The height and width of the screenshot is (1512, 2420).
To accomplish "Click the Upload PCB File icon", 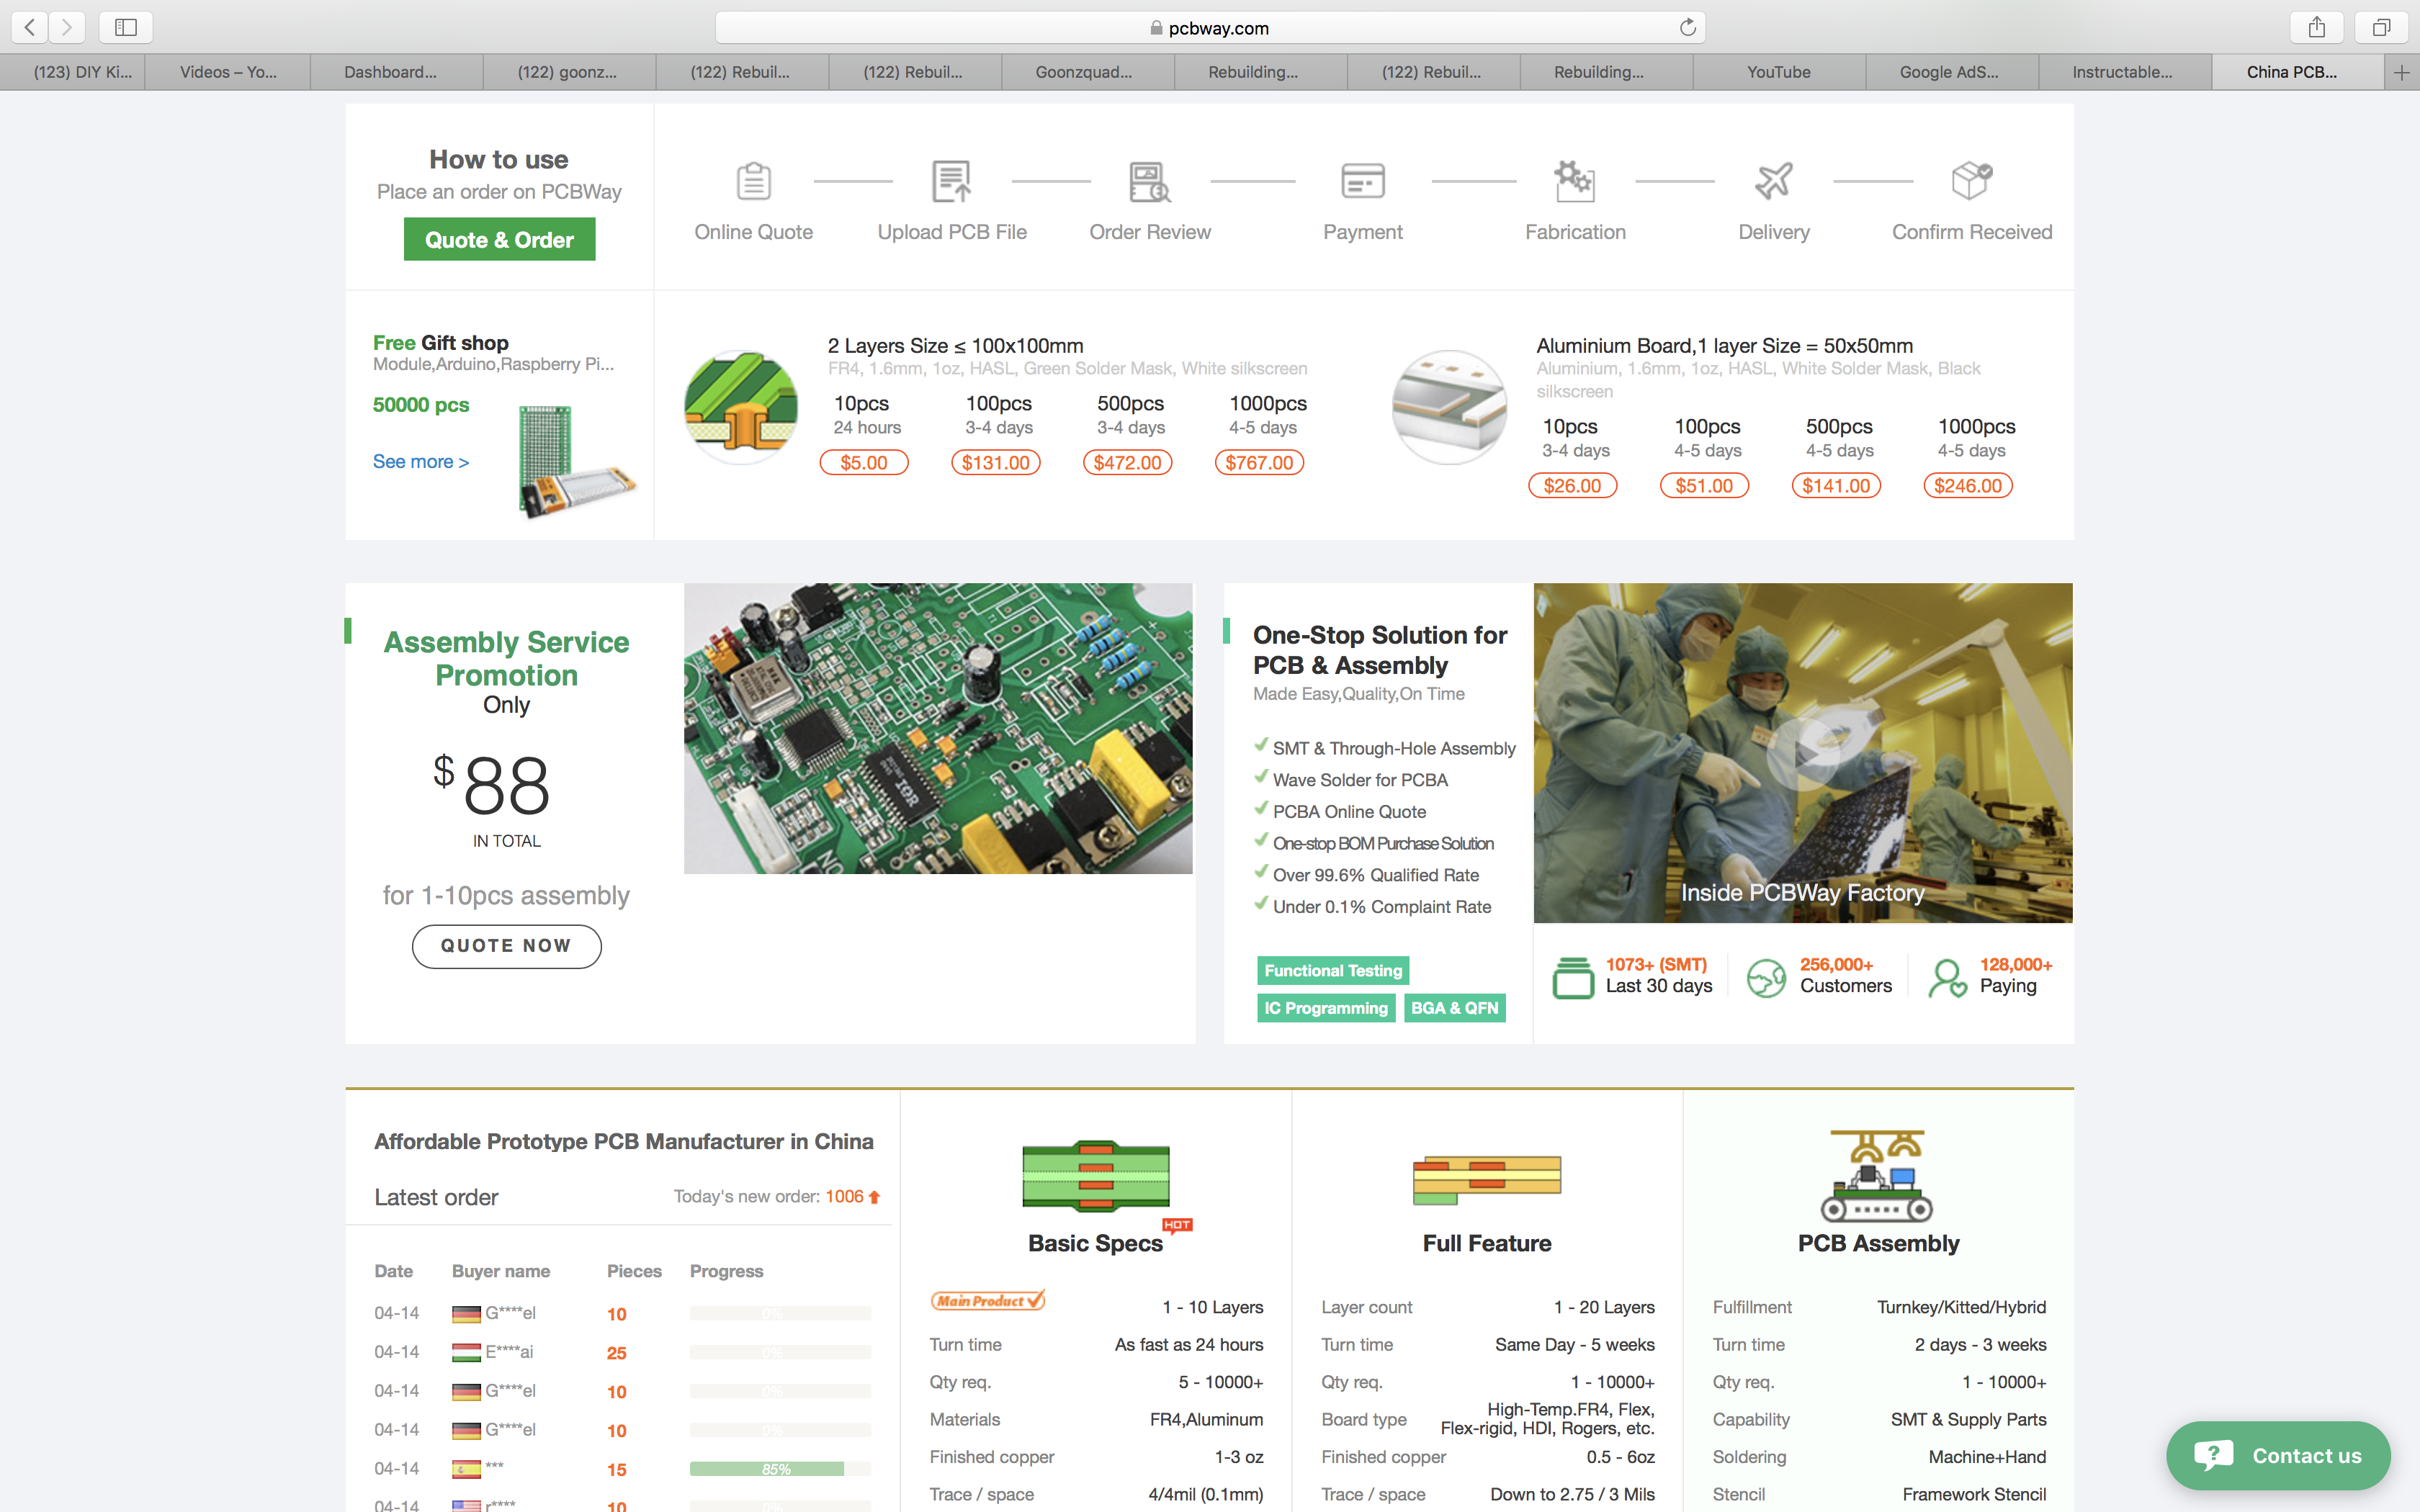I will click(951, 181).
